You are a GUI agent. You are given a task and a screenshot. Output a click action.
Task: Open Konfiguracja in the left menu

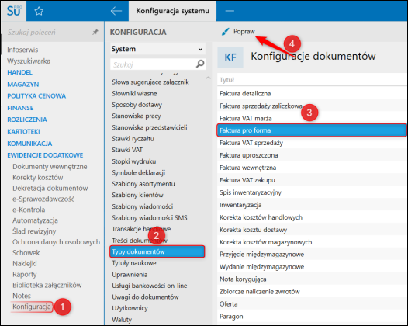coord(32,307)
